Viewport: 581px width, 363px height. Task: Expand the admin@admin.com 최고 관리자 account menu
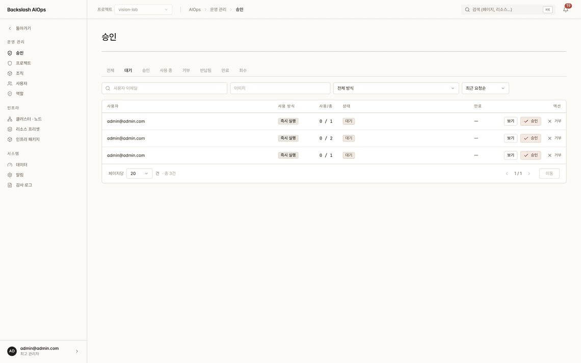point(43,351)
